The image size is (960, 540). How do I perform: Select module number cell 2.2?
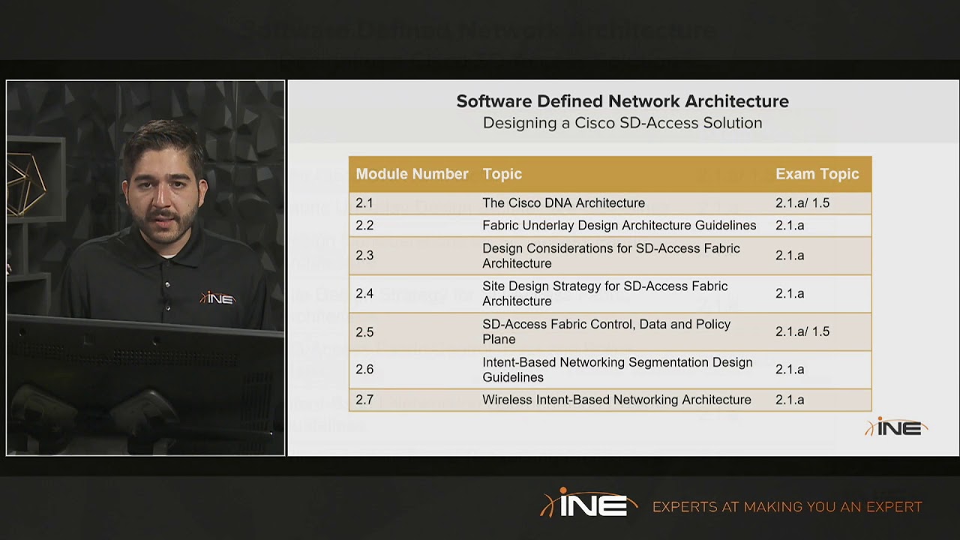pos(364,226)
